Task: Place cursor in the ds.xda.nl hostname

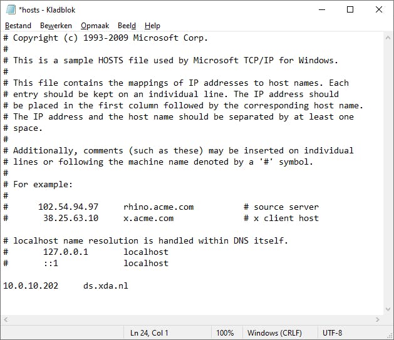Action: (105, 286)
